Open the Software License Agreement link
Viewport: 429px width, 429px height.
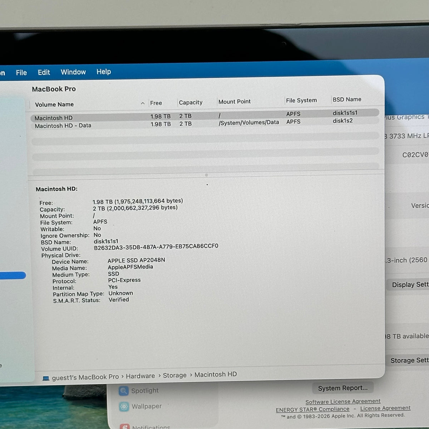click(343, 401)
